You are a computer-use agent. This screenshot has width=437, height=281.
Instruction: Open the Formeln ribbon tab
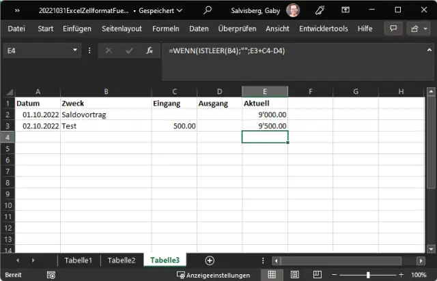166,29
